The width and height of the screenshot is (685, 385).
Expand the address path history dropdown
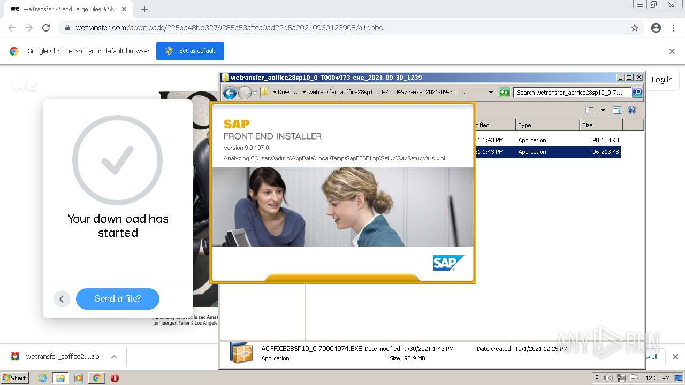[491, 93]
